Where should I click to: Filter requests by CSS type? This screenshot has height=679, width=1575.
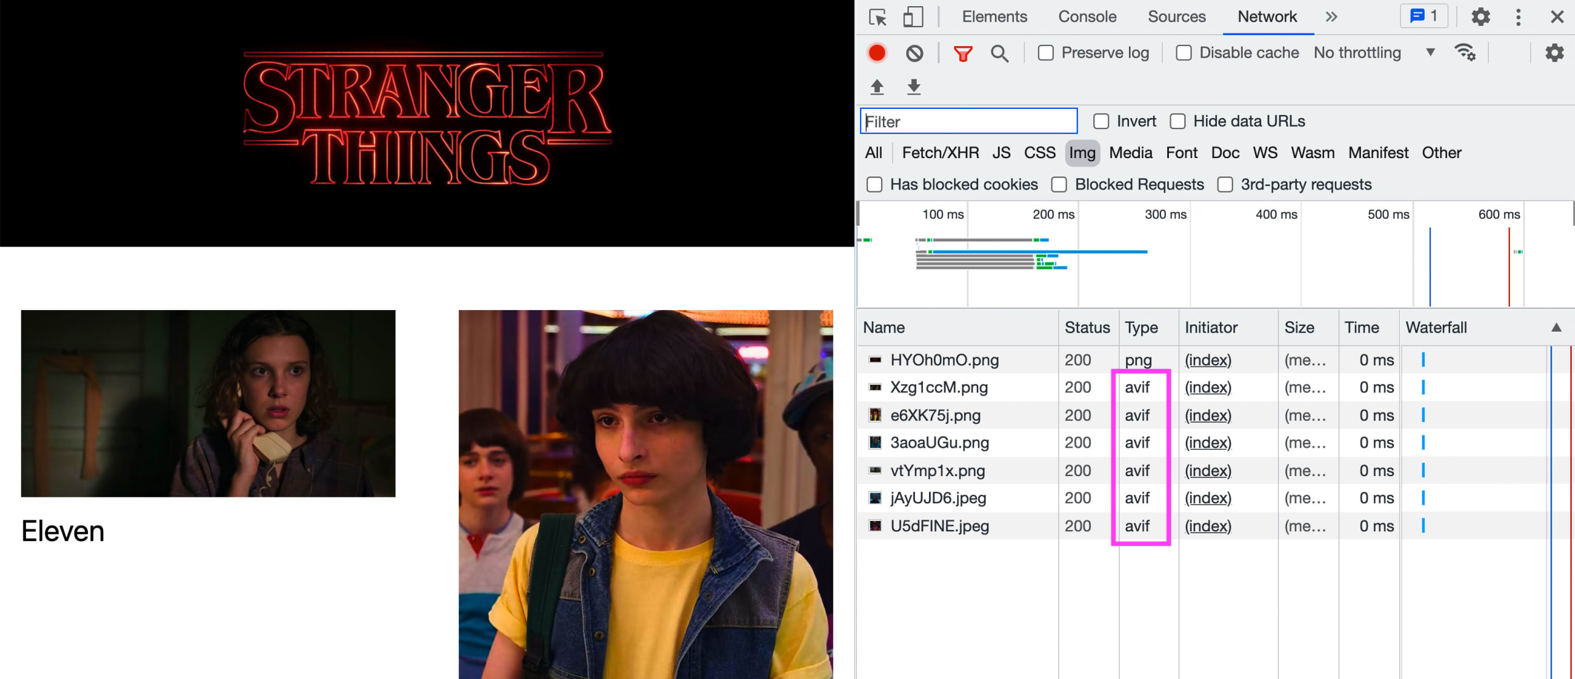pyautogui.click(x=1039, y=153)
